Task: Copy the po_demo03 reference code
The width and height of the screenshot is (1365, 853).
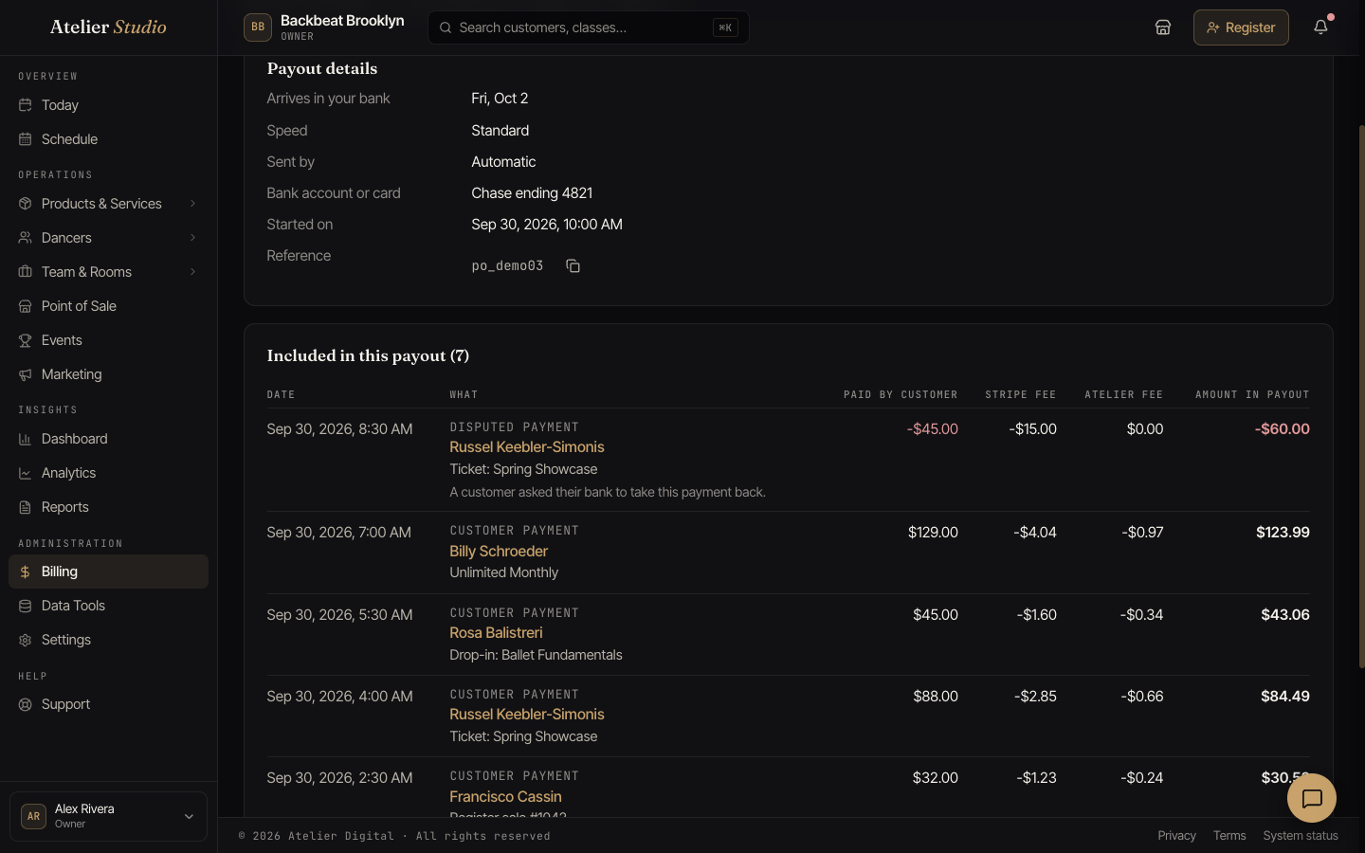Action: pyautogui.click(x=573, y=266)
